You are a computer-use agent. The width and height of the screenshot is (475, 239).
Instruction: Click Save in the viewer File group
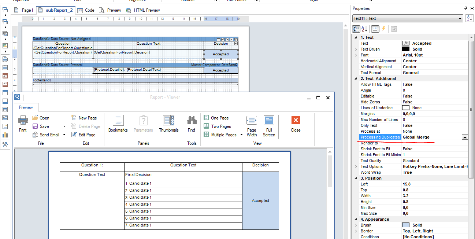click(x=41, y=126)
